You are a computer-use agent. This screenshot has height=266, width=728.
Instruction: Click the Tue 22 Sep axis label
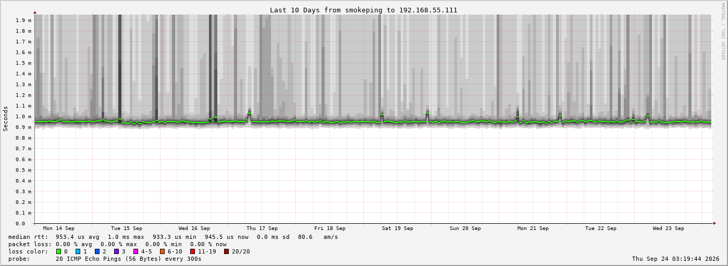pyautogui.click(x=601, y=228)
